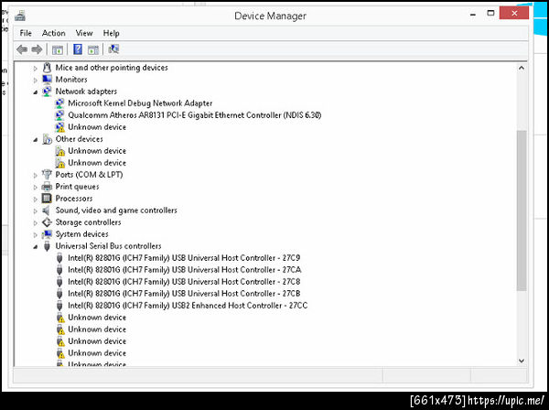
Task: Select Intel 82801G USB Universal Host Controller - 27CB
Action: tap(184, 294)
